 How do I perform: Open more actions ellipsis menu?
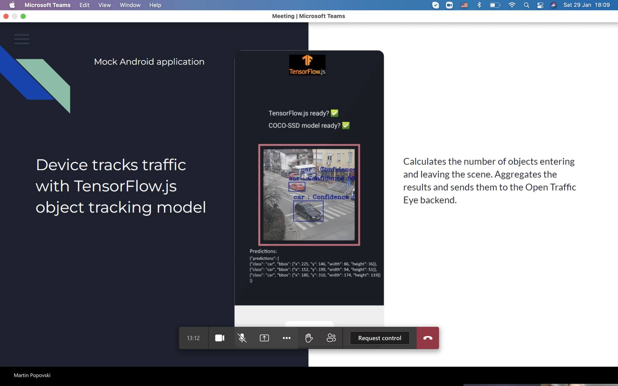tap(287, 338)
